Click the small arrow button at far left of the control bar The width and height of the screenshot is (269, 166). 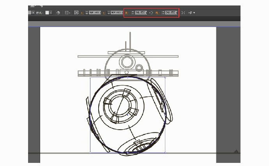tap(33, 13)
